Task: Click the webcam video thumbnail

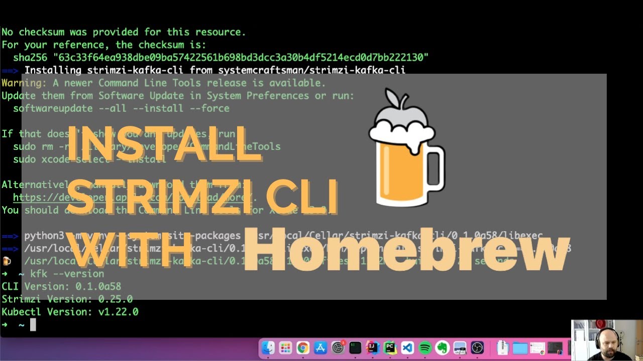Action: [x=607, y=340]
